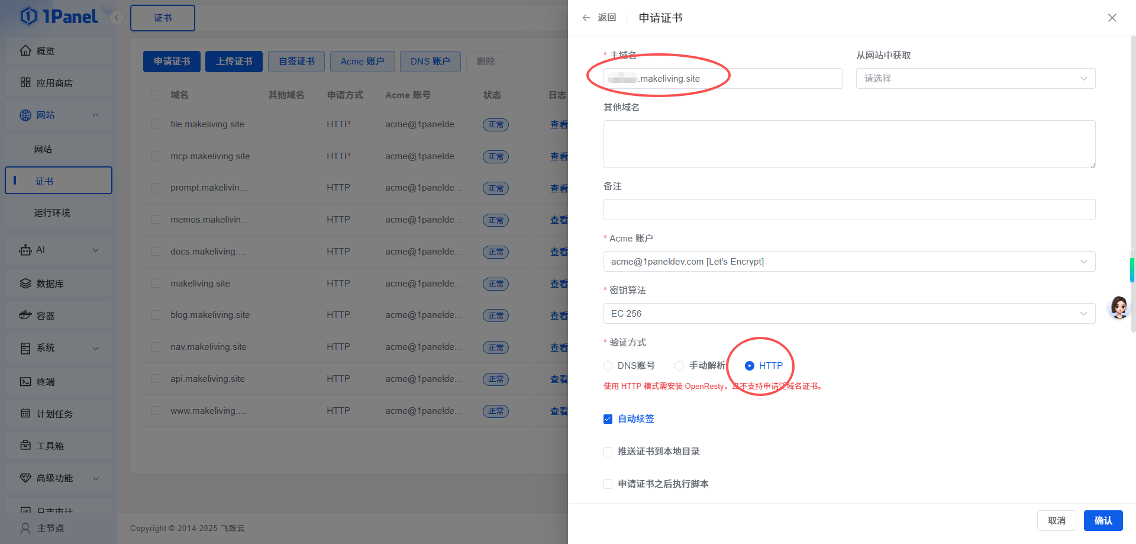This screenshot has height=544, width=1136.
Task: Collapse the sidebar with the chevron button
Action: [117, 18]
